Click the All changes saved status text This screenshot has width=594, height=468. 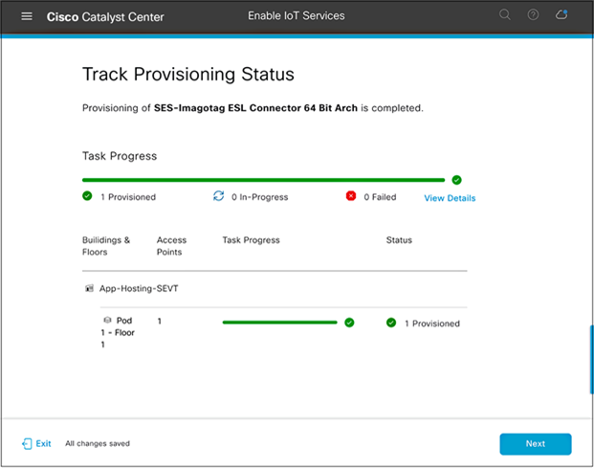(x=98, y=444)
